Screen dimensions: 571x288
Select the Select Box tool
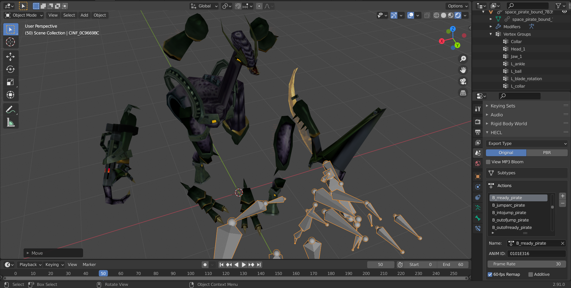click(x=10, y=29)
